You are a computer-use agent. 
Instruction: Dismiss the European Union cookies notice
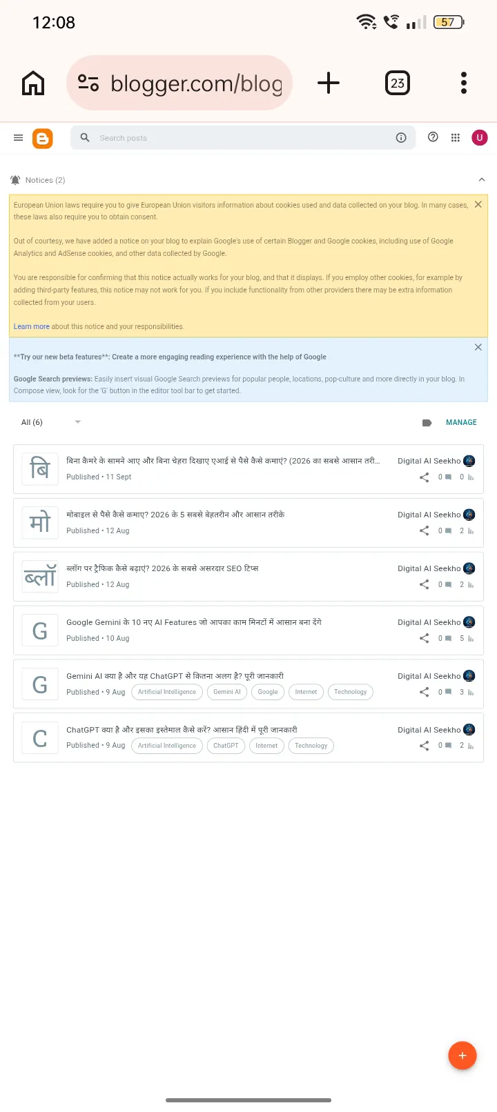point(478,205)
